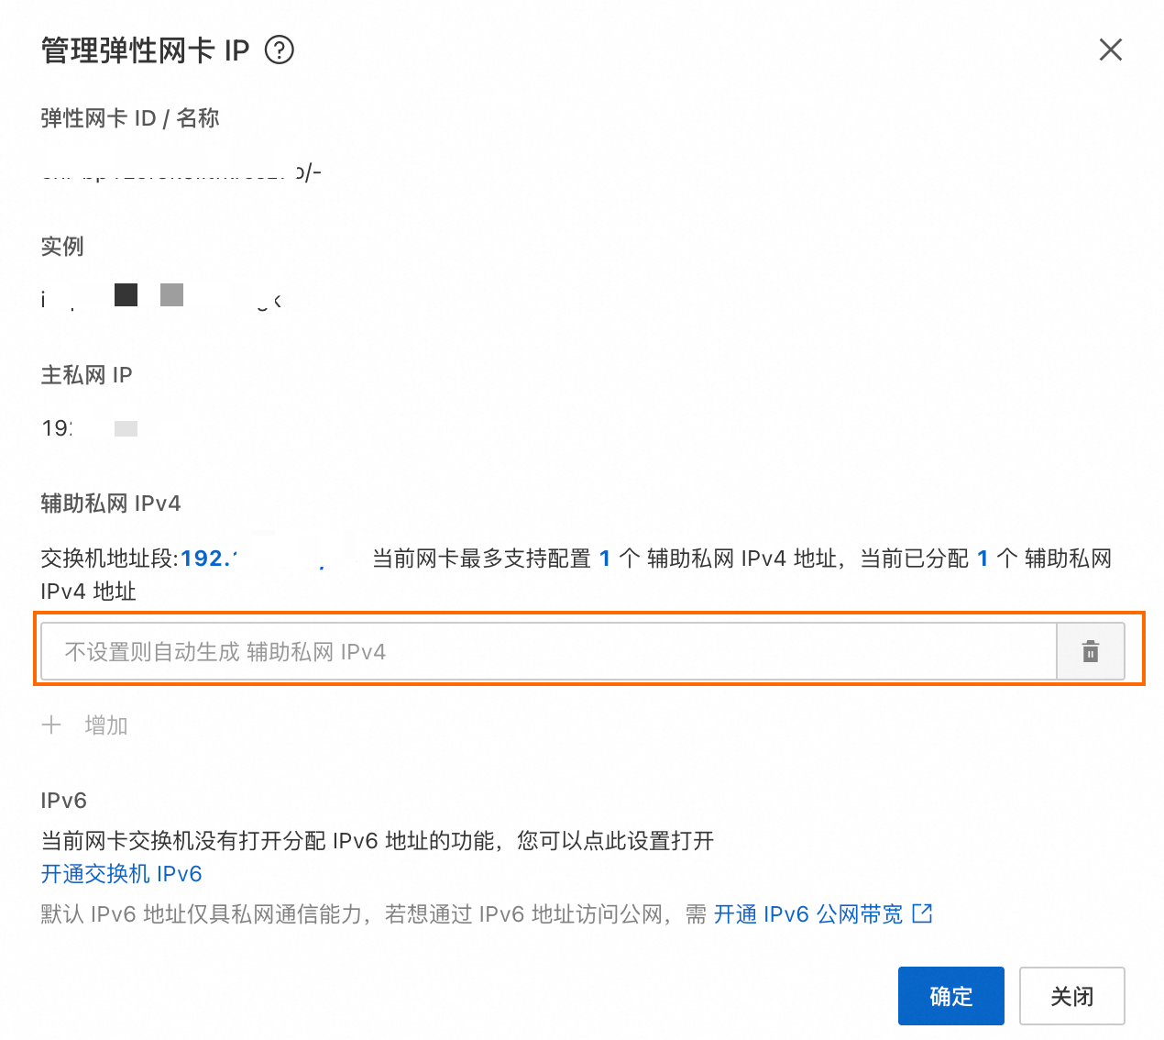Open the external-link icon after 公网带宽
Screen dimensions: 1164x1040
pos(922,913)
